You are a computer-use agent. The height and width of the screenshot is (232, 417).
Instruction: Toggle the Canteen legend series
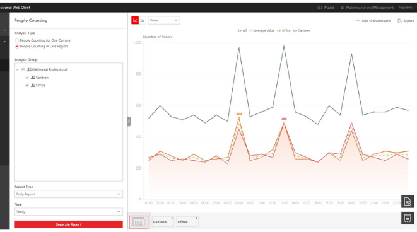point(302,30)
